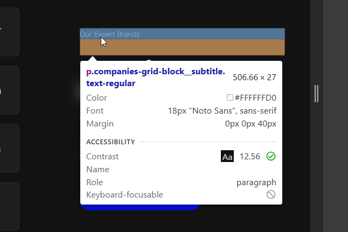Click the Name row label in the tooltip
The image size is (348, 232).
tap(98, 170)
